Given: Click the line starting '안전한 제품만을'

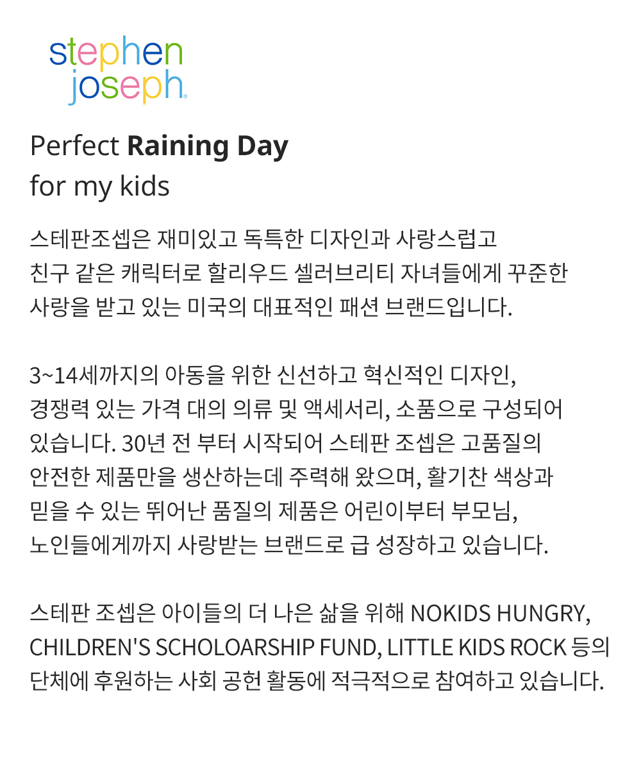Looking at the screenshot, I should pyautogui.click(x=291, y=477).
